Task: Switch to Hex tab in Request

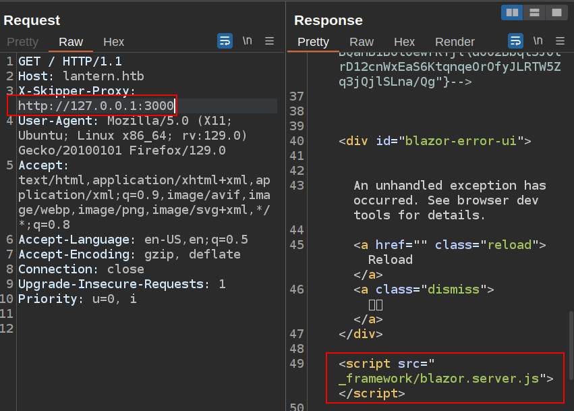Action: click(x=113, y=42)
